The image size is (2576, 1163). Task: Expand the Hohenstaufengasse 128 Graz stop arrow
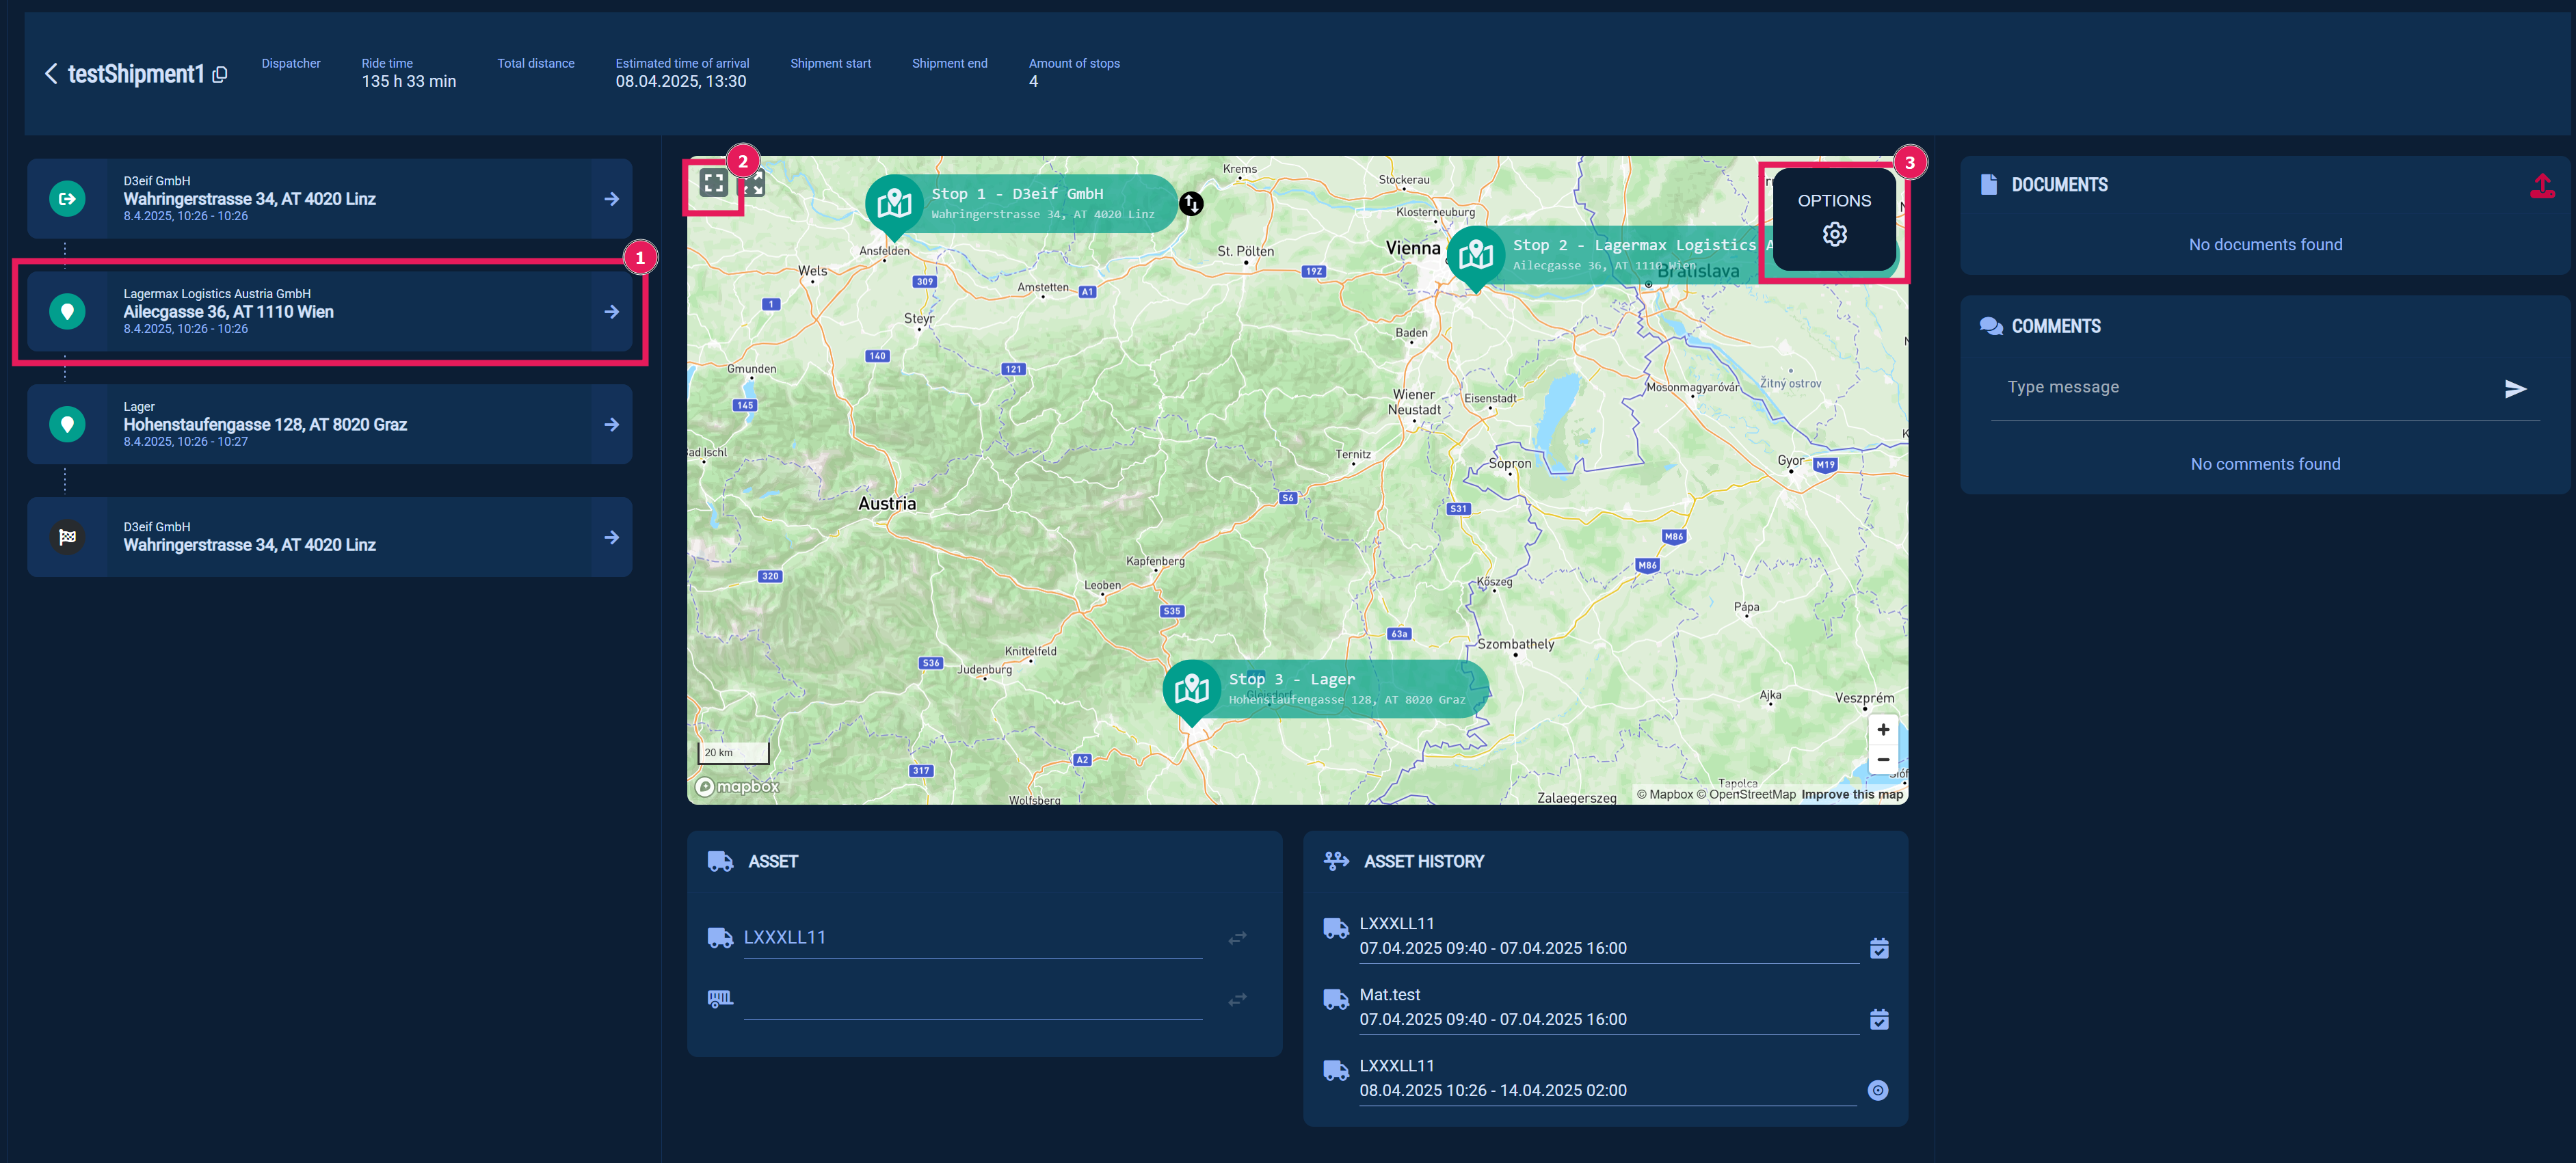611,425
